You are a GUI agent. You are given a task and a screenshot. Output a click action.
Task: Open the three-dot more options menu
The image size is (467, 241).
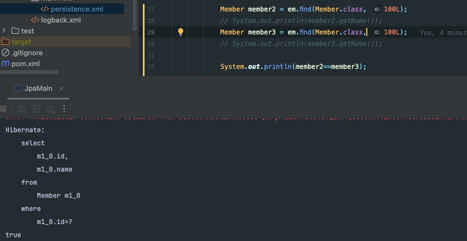tap(64, 109)
